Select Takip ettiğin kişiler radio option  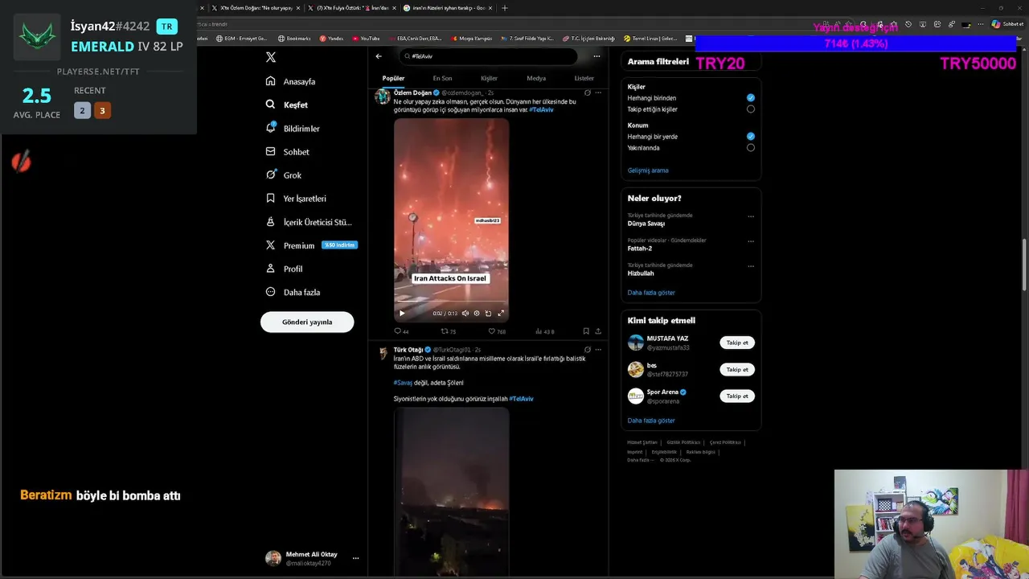751,109
